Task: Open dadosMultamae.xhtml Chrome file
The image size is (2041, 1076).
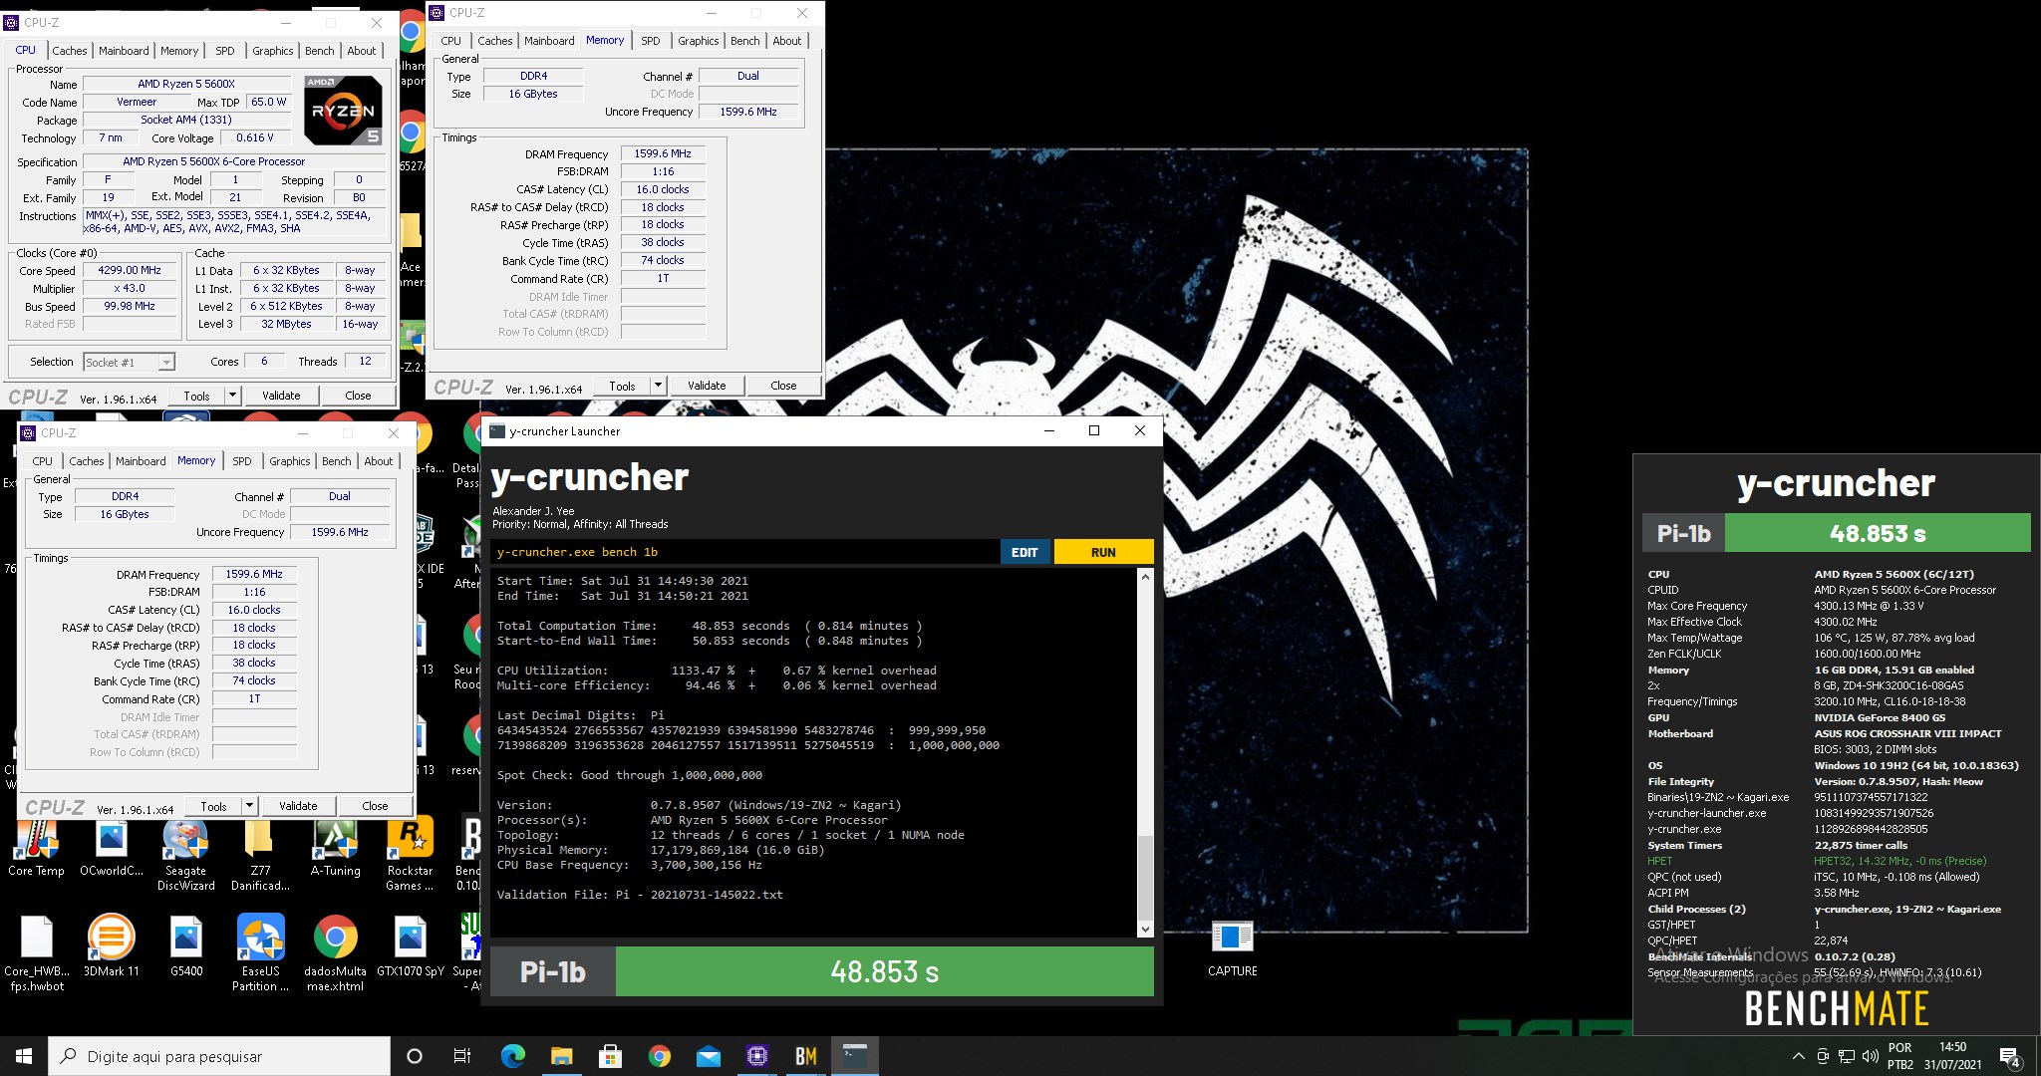Action: pos(335,953)
